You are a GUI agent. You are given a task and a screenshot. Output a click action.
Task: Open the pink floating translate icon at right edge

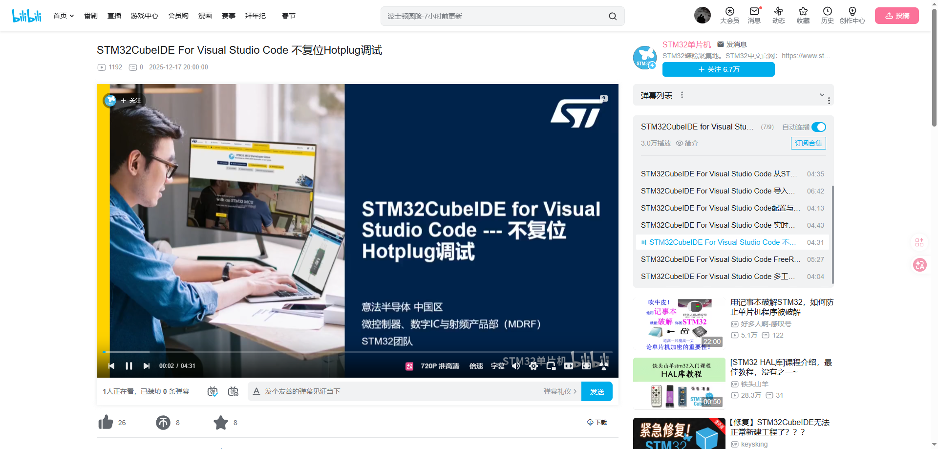[920, 265]
